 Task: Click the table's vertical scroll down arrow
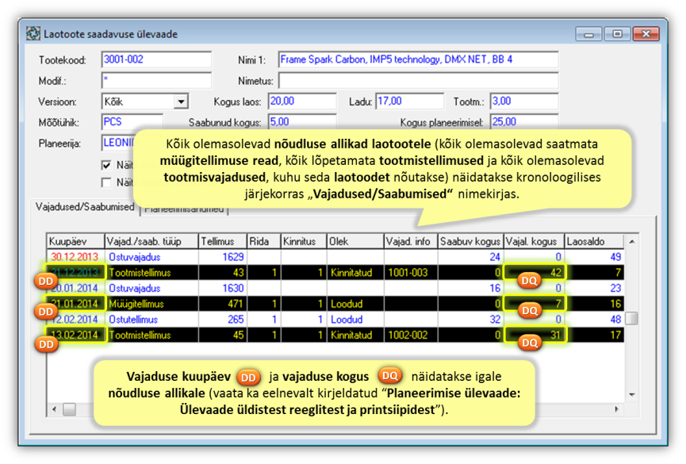click(x=632, y=395)
